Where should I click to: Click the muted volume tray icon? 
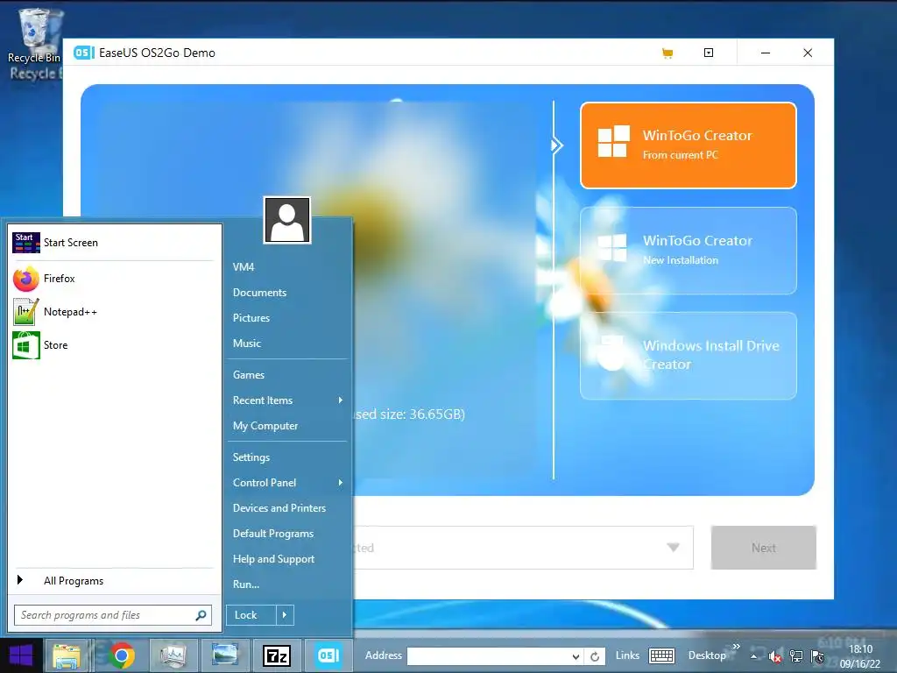pyautogui.click(x=774, y=656)
